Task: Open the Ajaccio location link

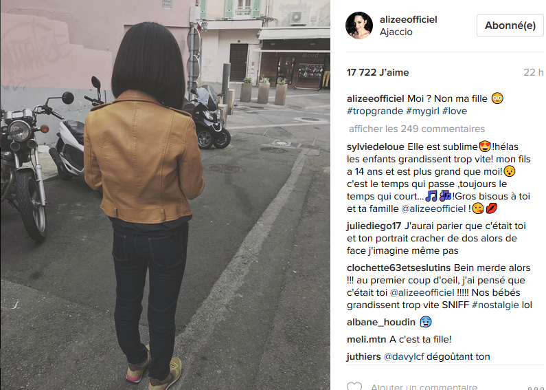Action: [396, 32]
